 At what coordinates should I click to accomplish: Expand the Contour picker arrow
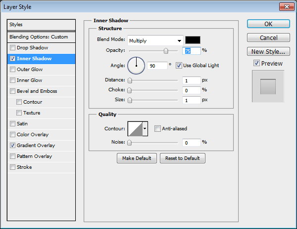[x=145, y=129]
